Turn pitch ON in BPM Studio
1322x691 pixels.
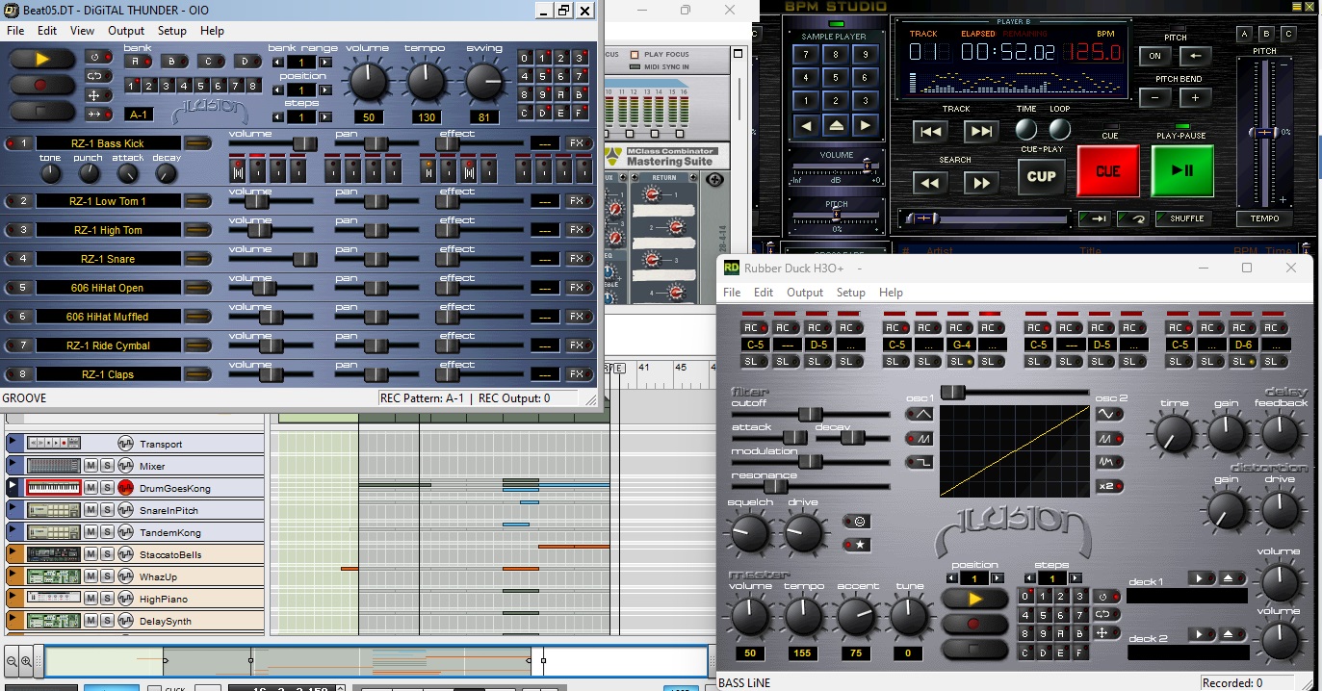click(1155, 56)
